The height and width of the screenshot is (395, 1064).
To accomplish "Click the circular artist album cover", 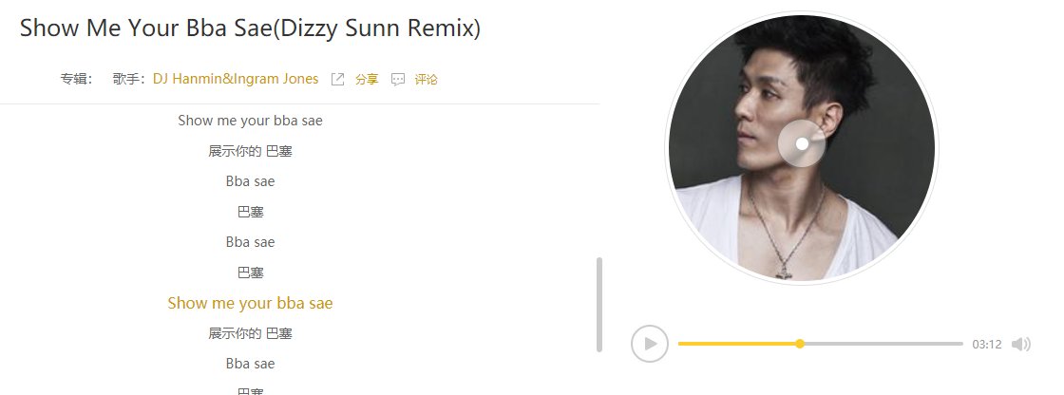I will (802, 147).
